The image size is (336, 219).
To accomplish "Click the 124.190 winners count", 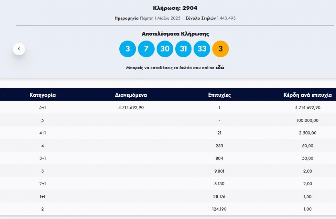I will coord(219,209).
